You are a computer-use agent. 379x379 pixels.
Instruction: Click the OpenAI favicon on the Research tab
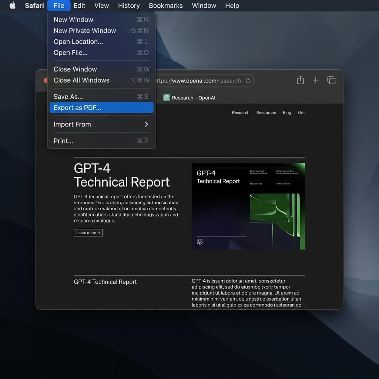(x=167, y=97)
